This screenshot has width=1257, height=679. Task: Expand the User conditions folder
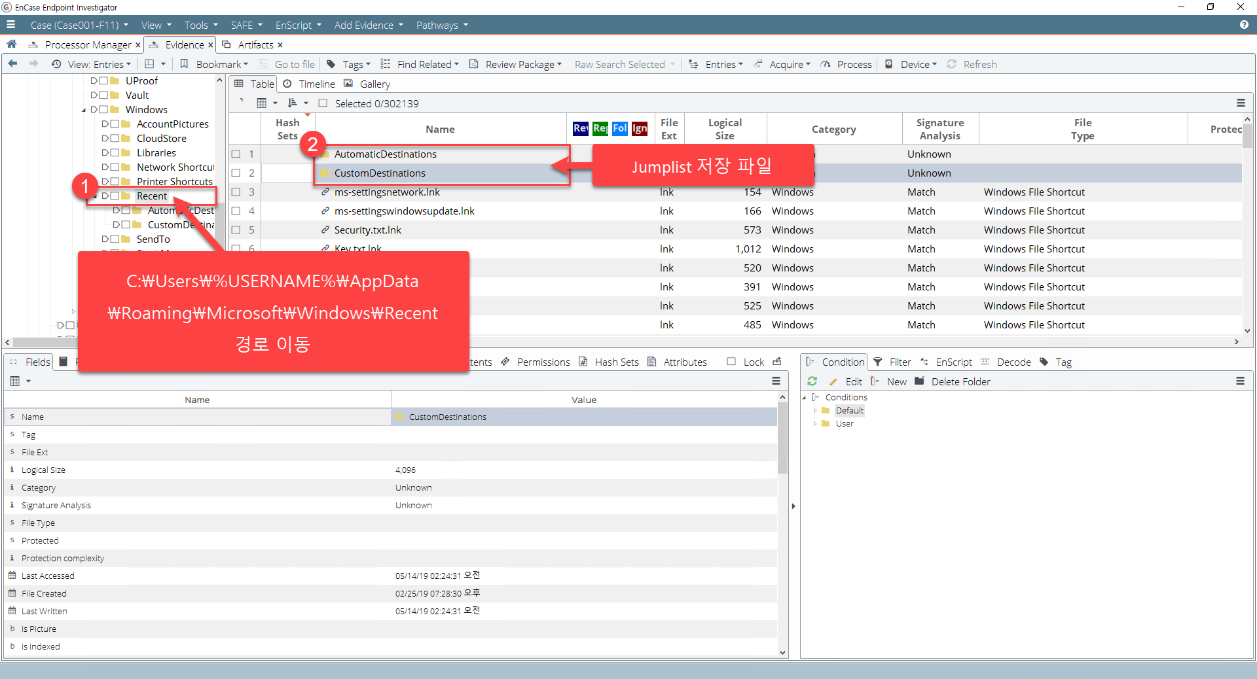click(x=816, y=424)
